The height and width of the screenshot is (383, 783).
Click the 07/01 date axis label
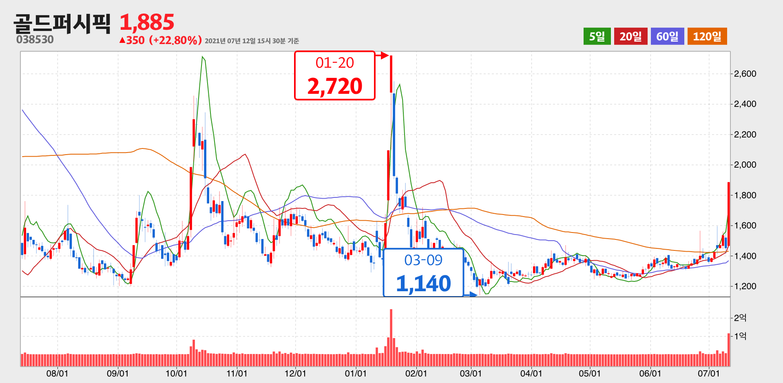pos(709,374)
